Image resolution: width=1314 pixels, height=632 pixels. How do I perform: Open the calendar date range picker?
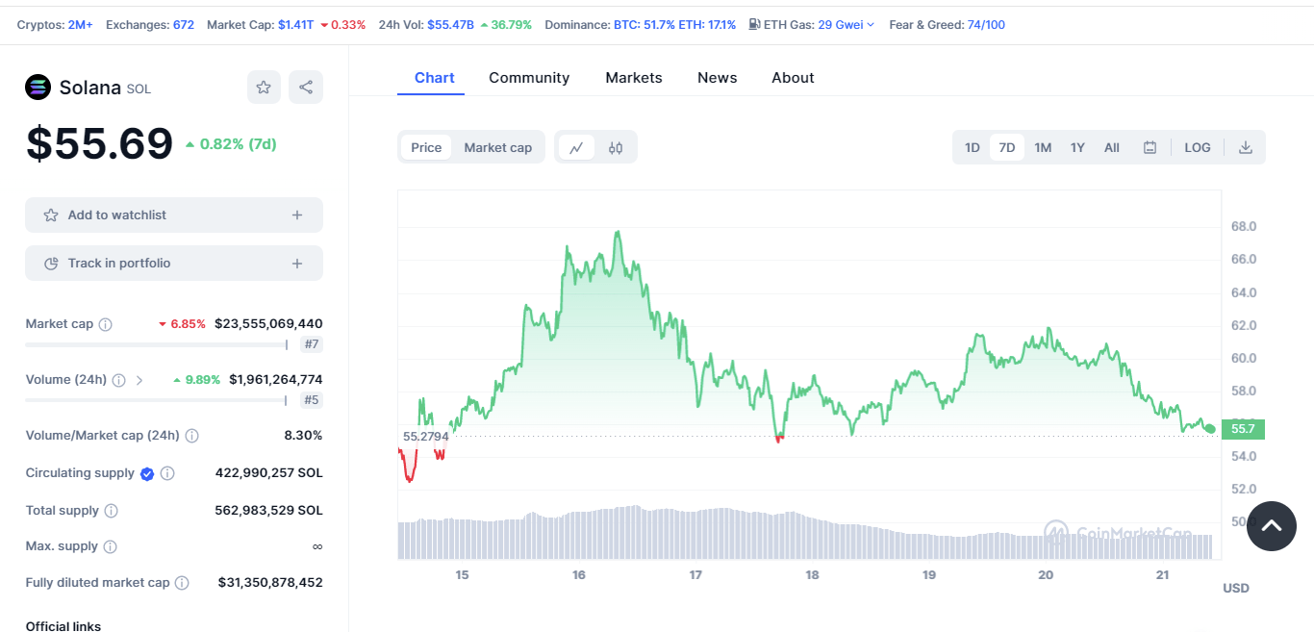click(x=1150, y=147)
